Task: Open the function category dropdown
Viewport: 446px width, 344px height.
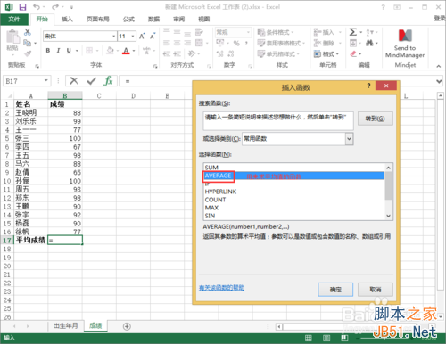Action: (x=350, y=139)
